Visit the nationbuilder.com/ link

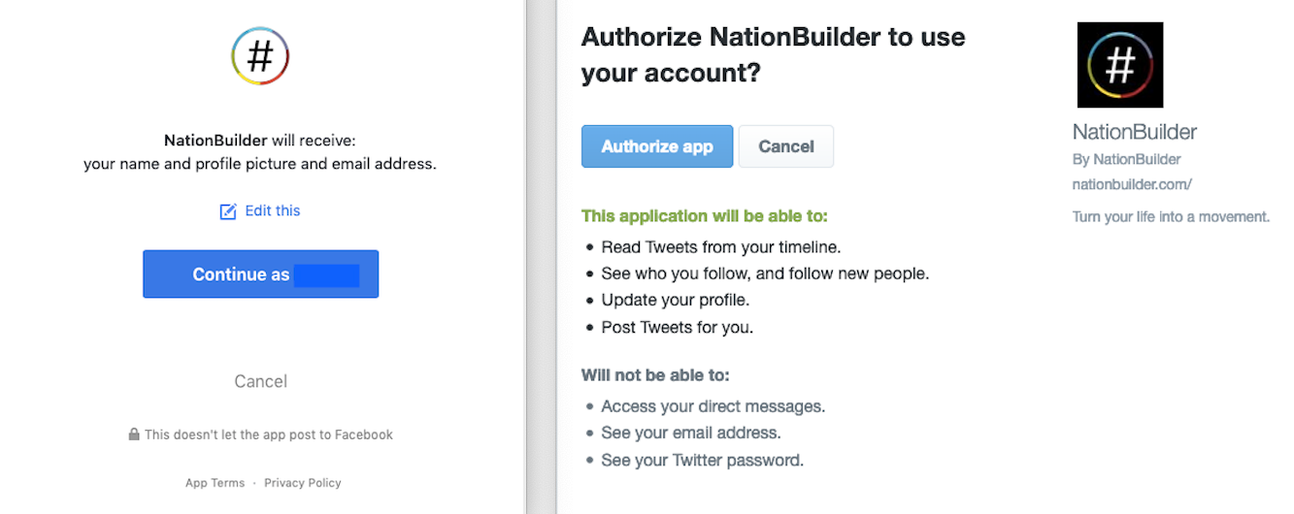[x=1131, y=184]
